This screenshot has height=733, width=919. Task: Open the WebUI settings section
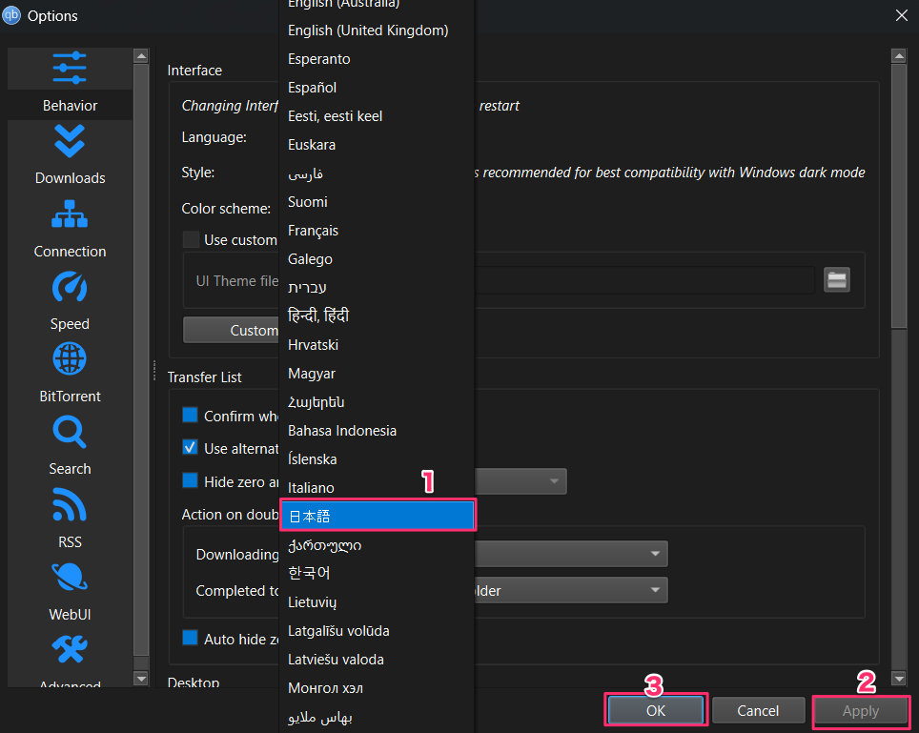70,592
